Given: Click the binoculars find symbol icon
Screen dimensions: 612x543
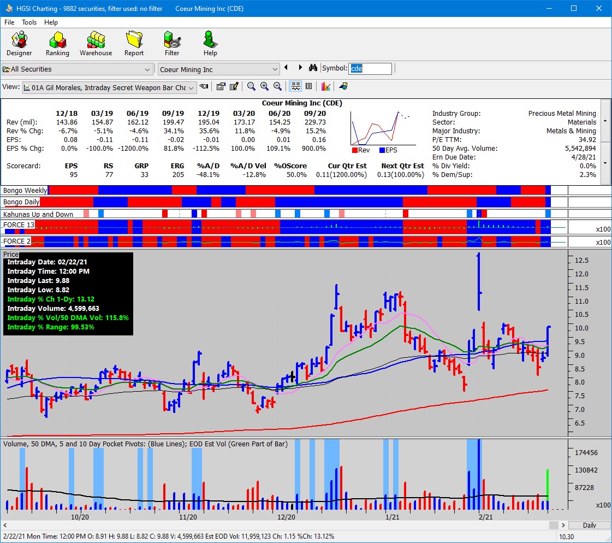Looking at the screenshot, I should [x=313, y=68].
